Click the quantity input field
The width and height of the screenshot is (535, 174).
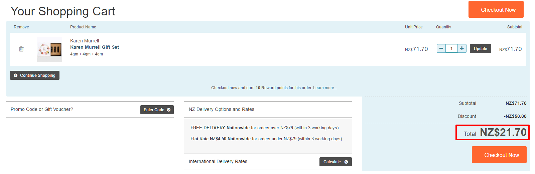(451, 48)
